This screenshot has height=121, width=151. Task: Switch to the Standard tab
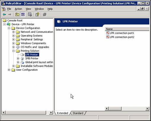pyautogui.click(x=78, y=113)
